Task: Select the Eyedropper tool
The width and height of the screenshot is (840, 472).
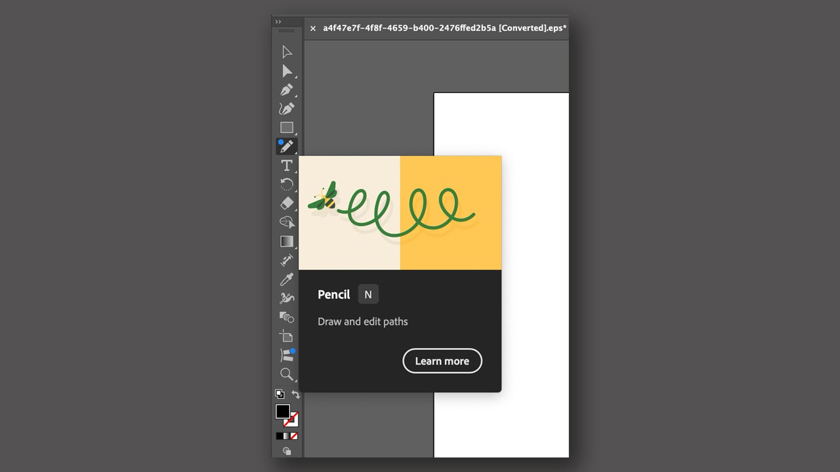Action: coord(287,280)
